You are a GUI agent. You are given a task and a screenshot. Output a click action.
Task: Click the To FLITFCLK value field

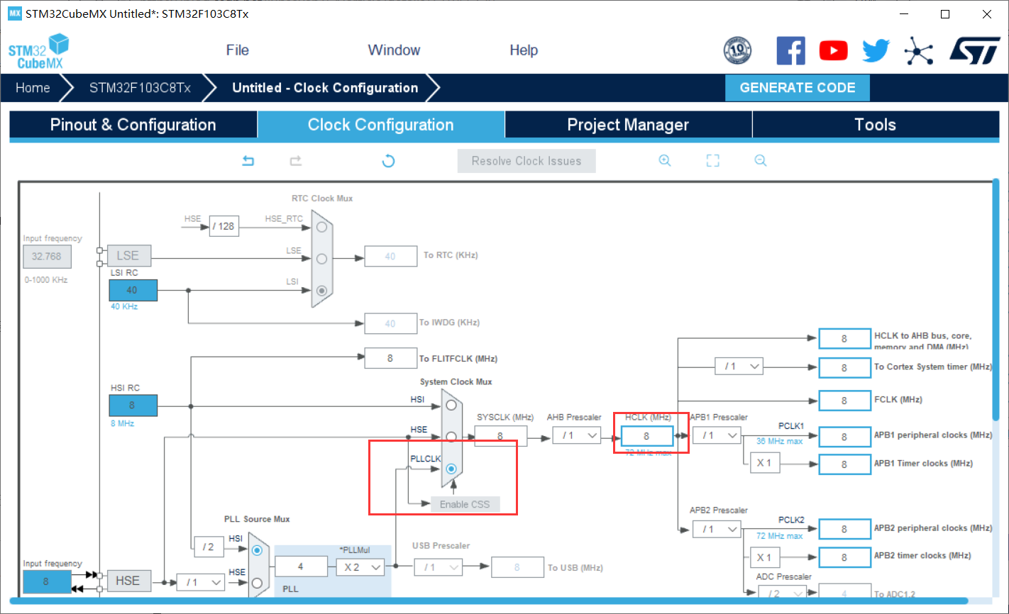pyautogui.click(x=390, y=358)
